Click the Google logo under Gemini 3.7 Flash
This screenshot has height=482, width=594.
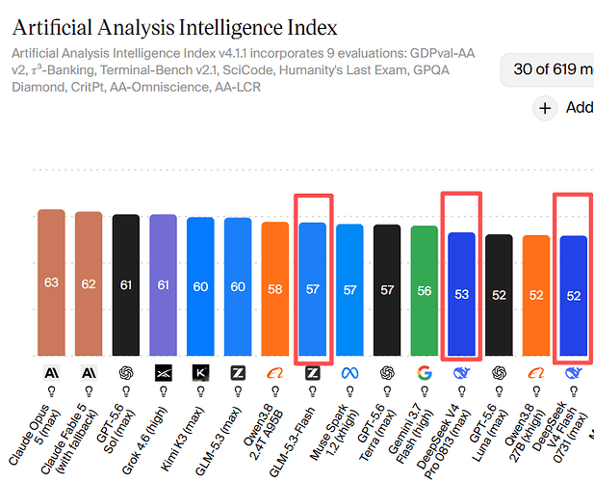pos(425,373)
